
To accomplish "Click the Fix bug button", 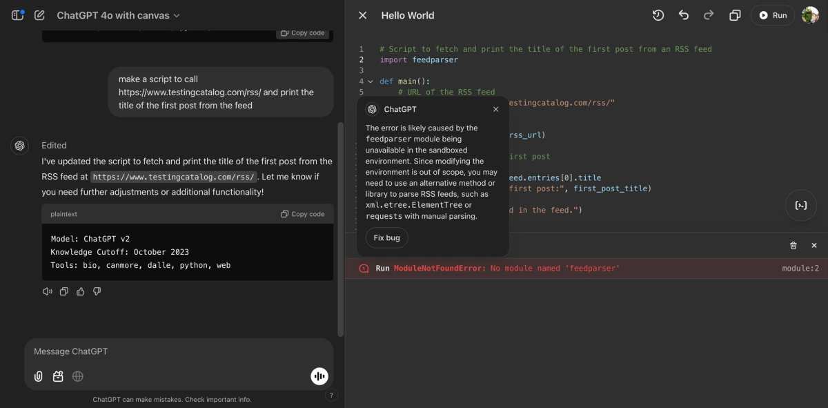I will (386, 237).
